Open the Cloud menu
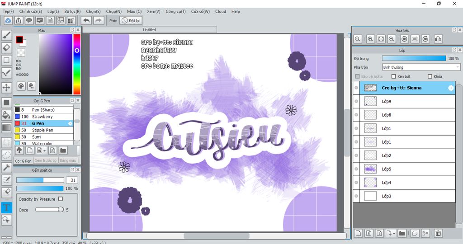Screen dimensions: 463x244 pos(221,11)
